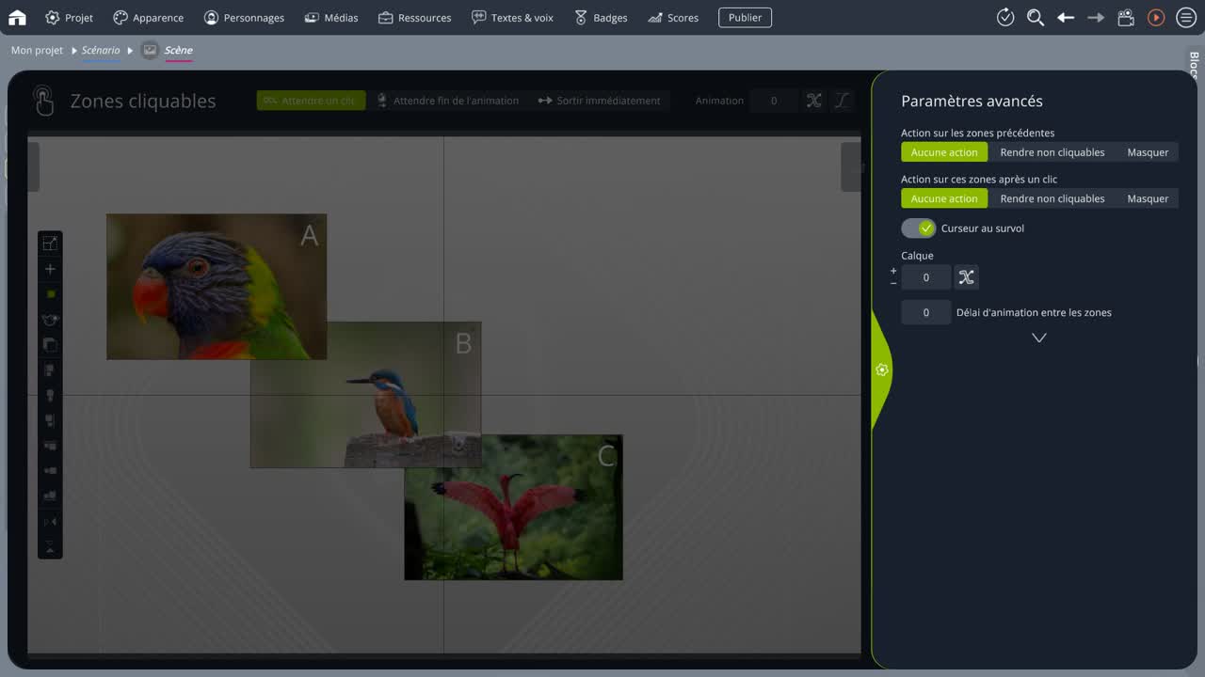Click the Délai d'animation value field
The image size is (1205, 677).
coord(925,312)
